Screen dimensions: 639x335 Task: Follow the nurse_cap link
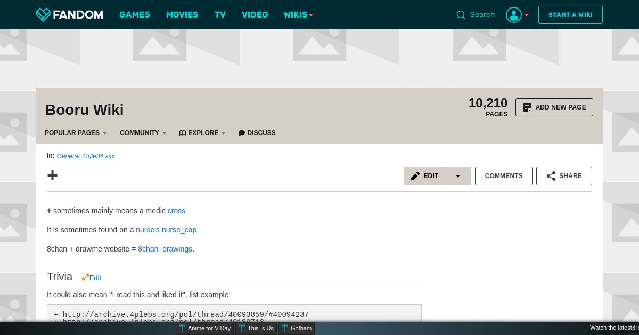179,230
